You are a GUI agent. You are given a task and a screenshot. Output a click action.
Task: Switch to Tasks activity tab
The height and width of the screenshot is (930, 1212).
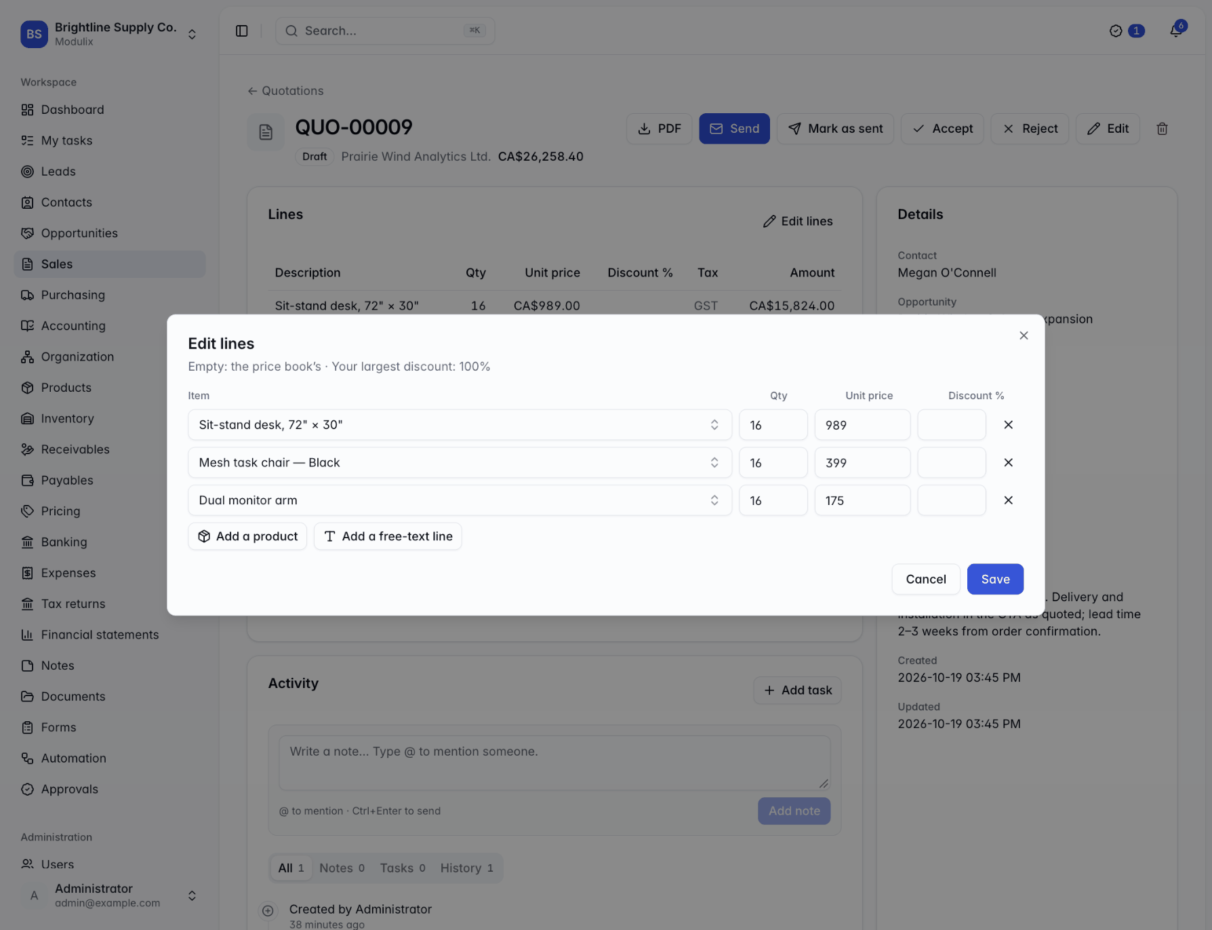click(x=403, y=868)
